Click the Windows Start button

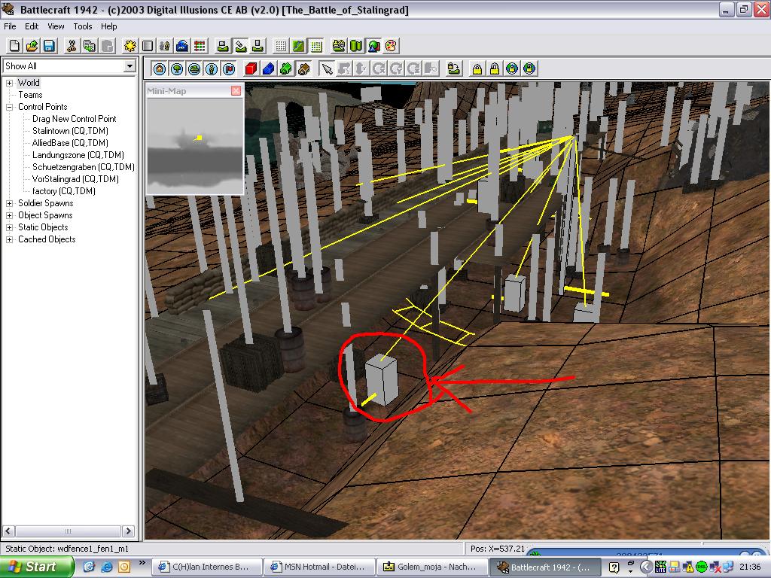pyautogui.click(x=36, y=567)
